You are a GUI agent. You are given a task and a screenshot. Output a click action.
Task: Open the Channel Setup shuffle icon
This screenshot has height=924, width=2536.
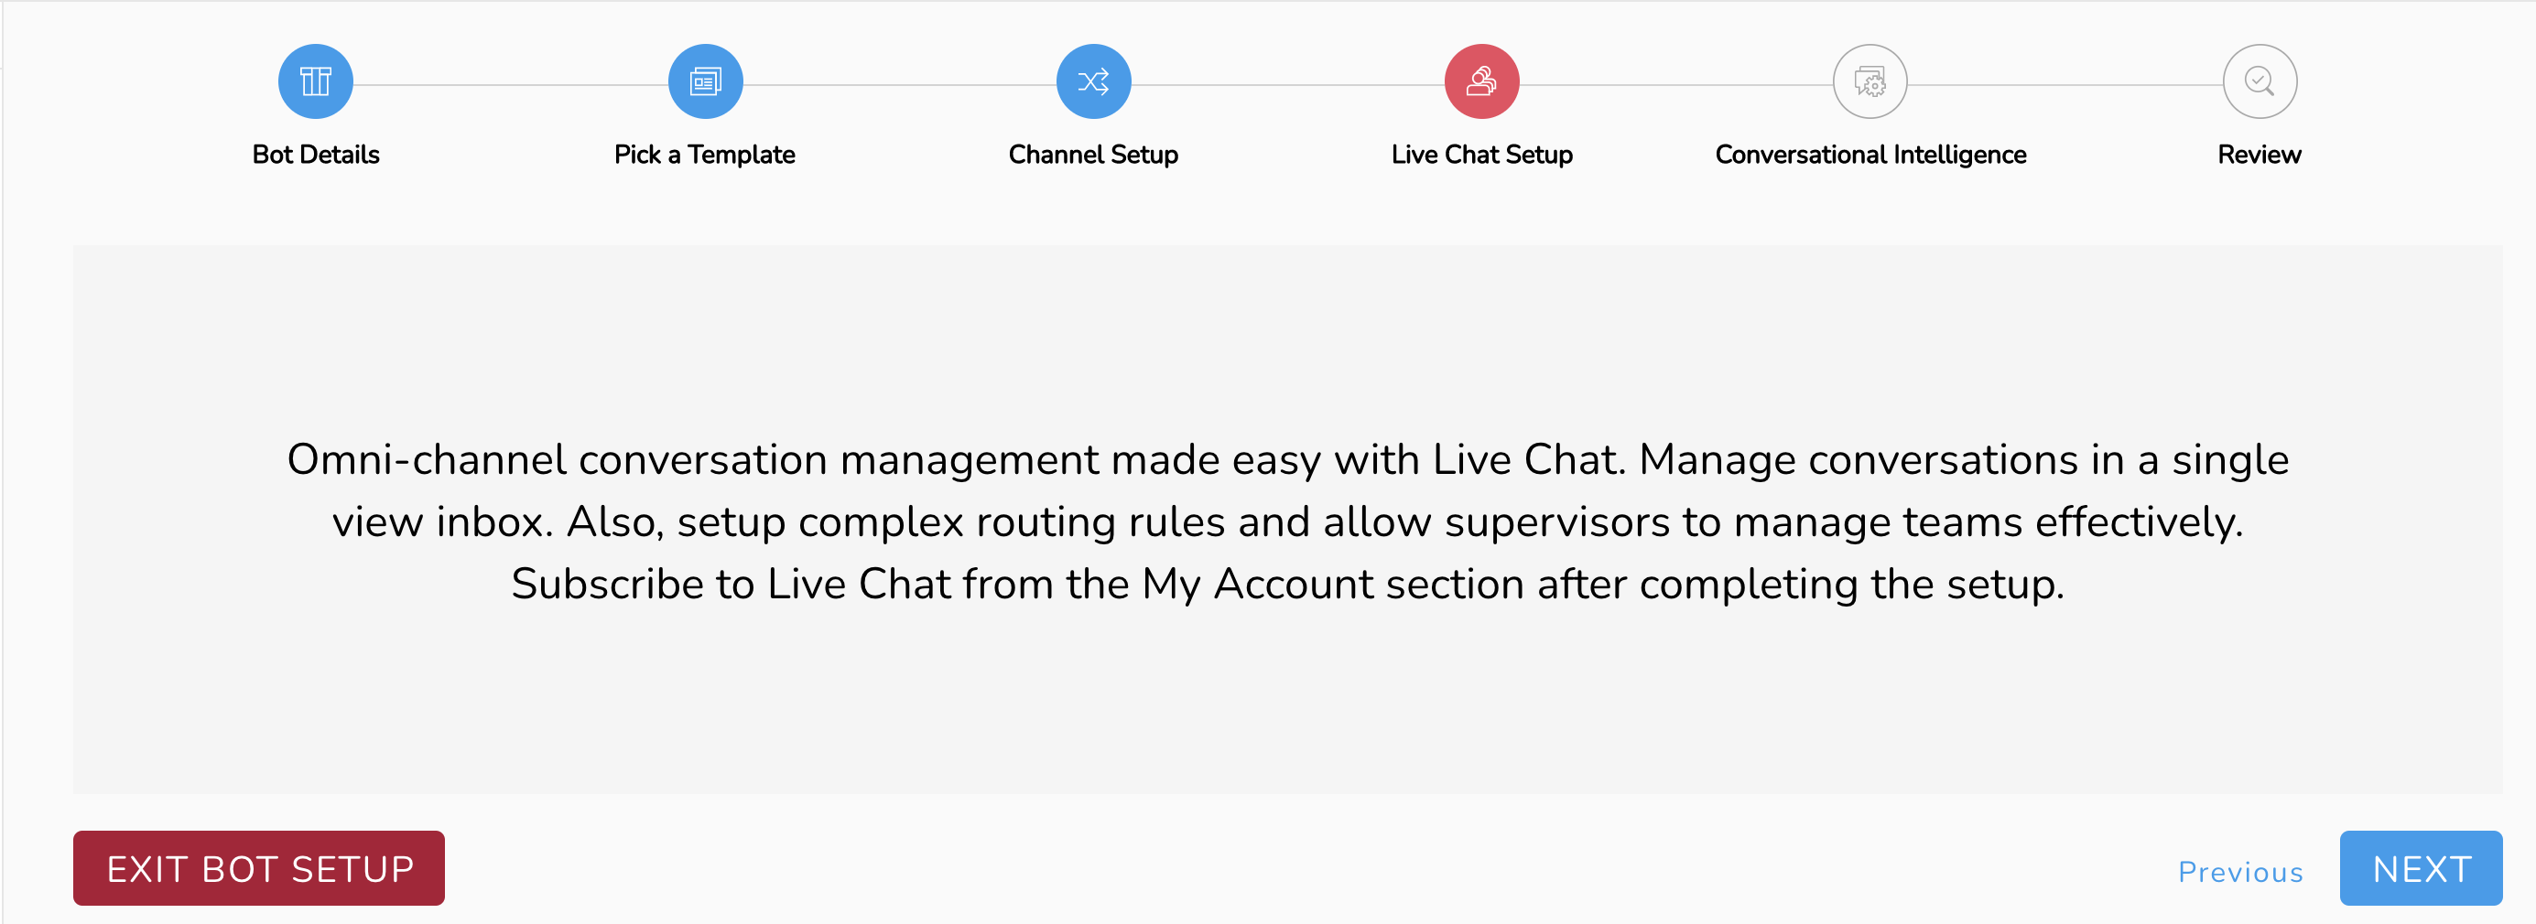pos(1093,81)
